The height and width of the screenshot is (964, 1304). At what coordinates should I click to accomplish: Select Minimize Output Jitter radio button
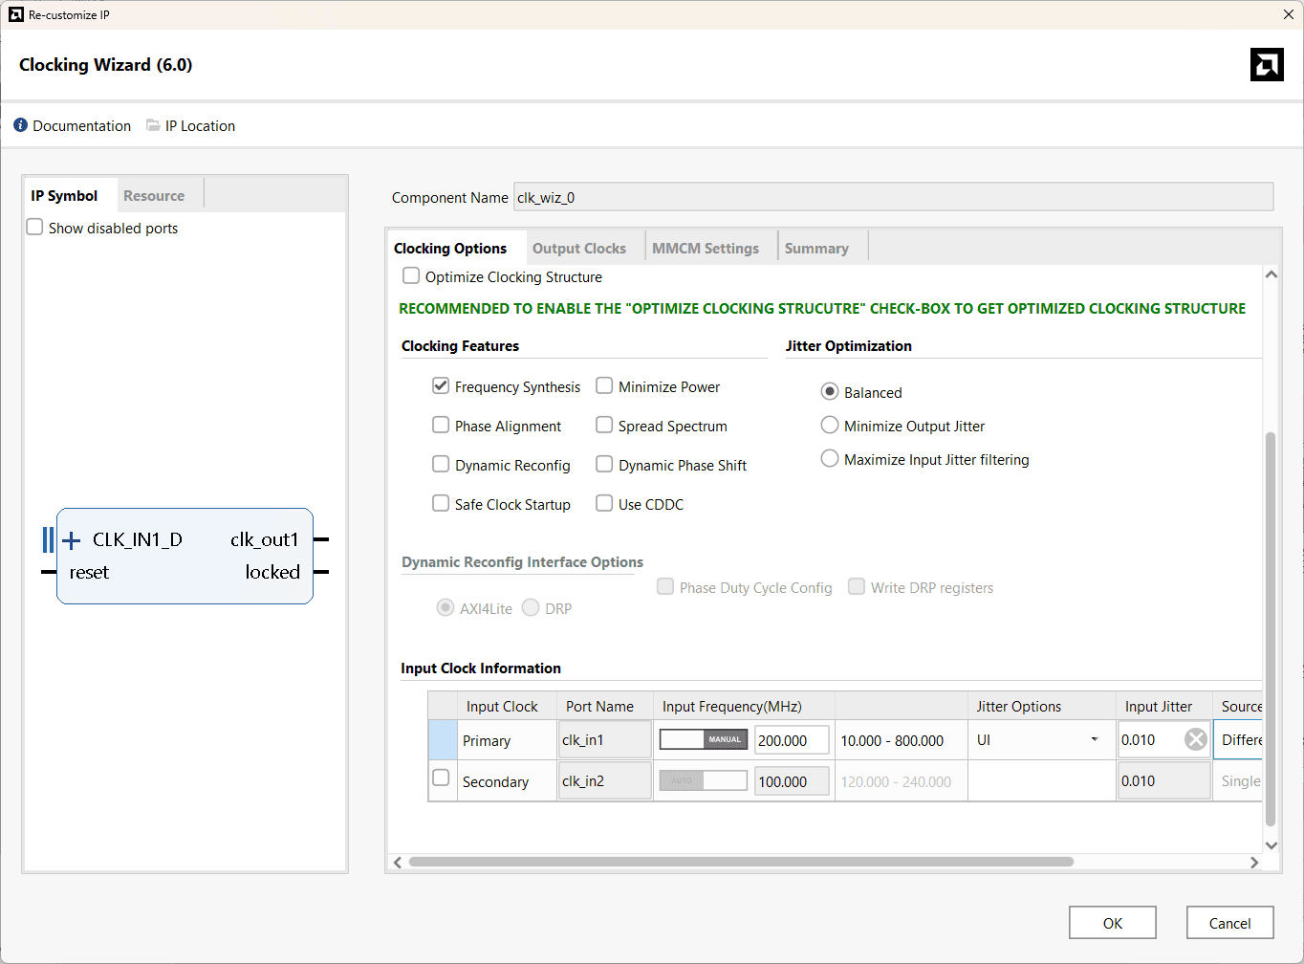(830, 426)
